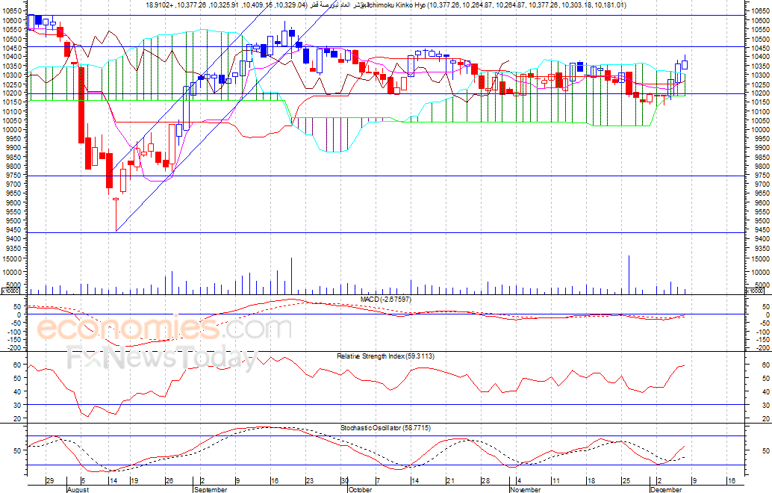Click the date label 16 under September
The image size is (772, 493).
(275, 481)
